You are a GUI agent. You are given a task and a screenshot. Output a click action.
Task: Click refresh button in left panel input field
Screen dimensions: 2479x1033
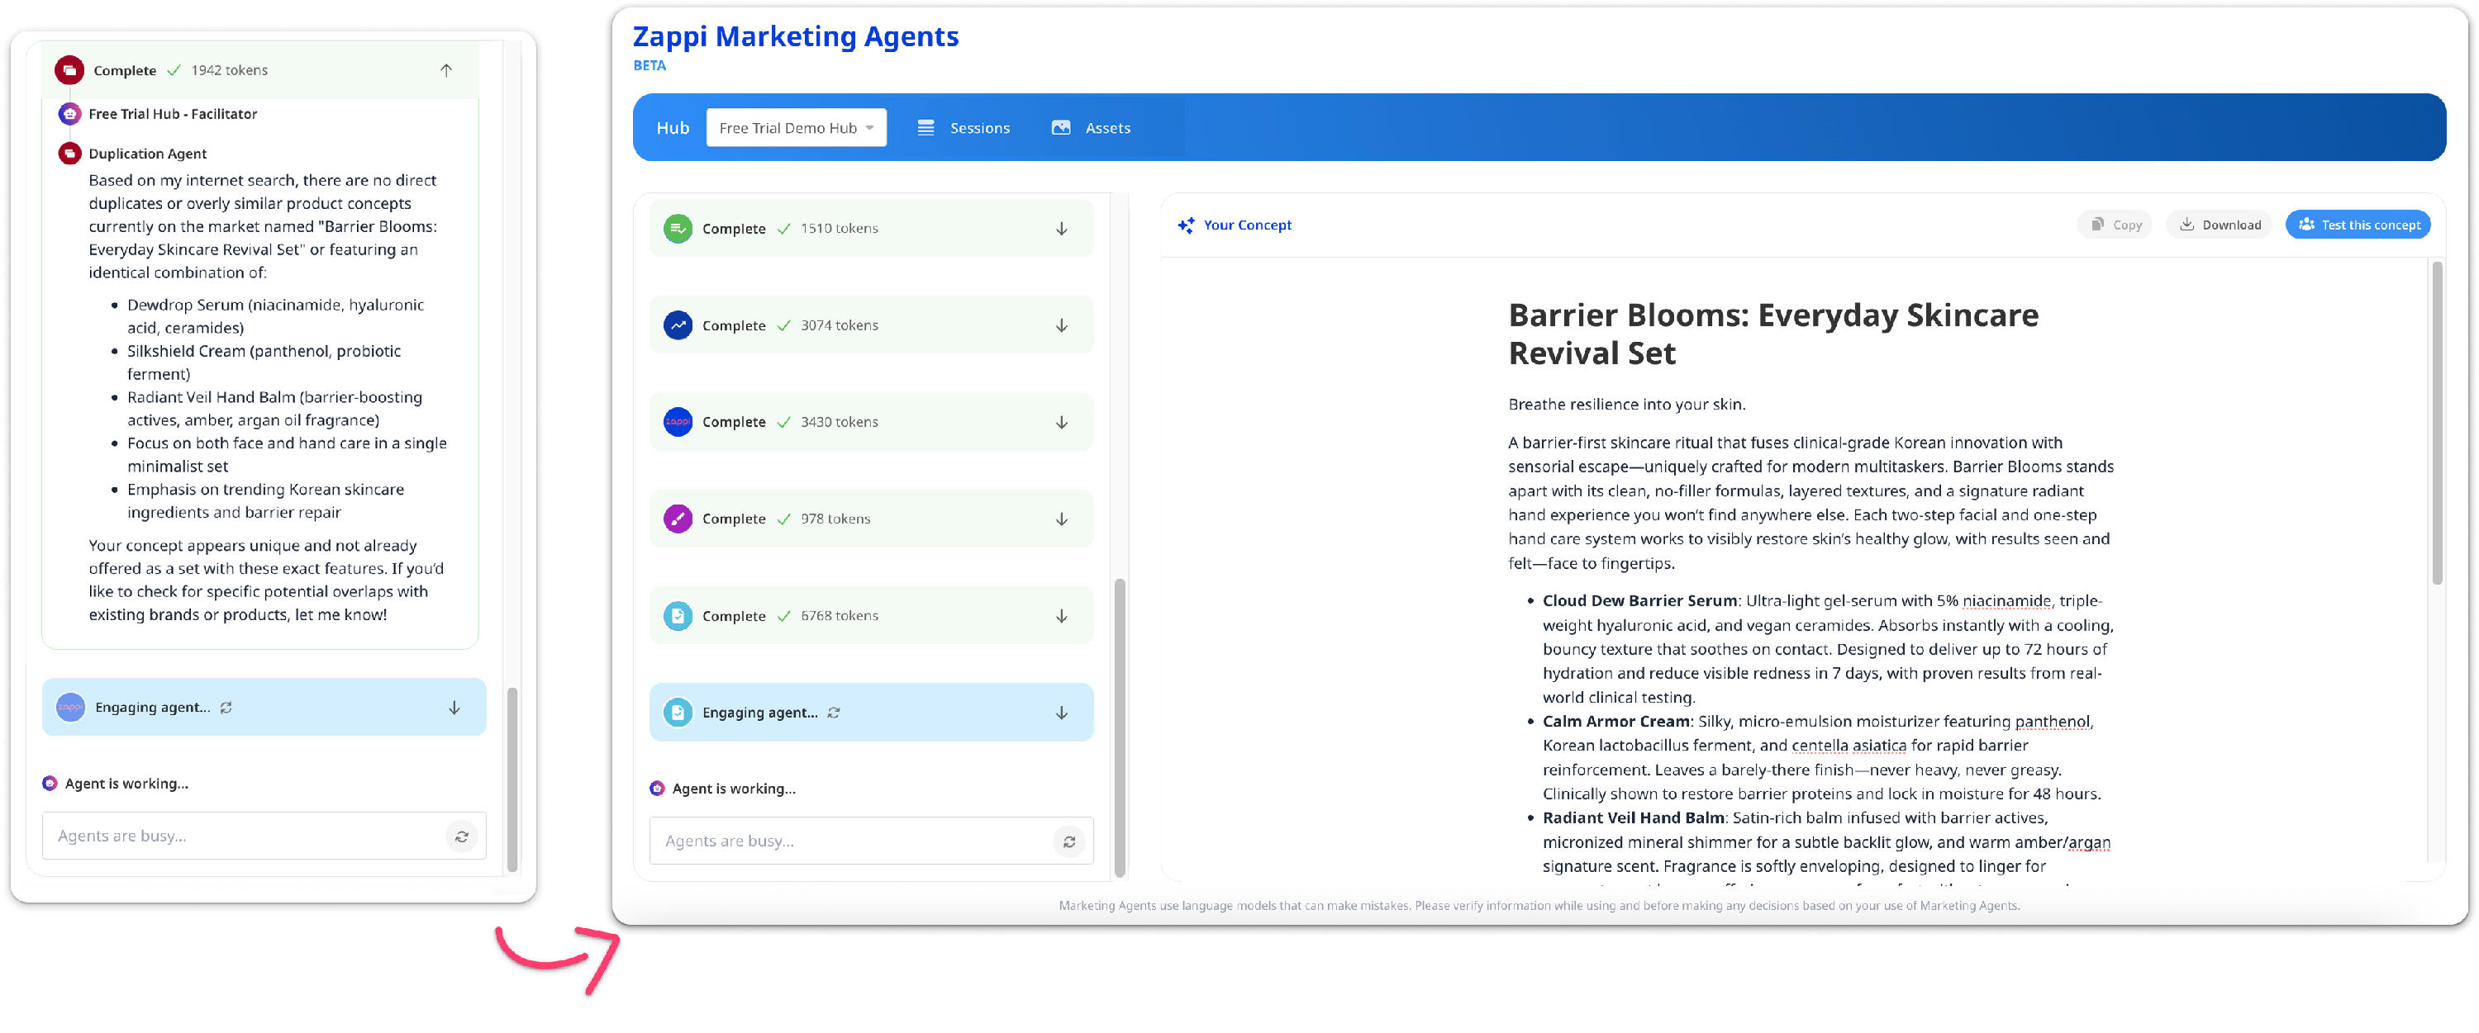[462, 836]
